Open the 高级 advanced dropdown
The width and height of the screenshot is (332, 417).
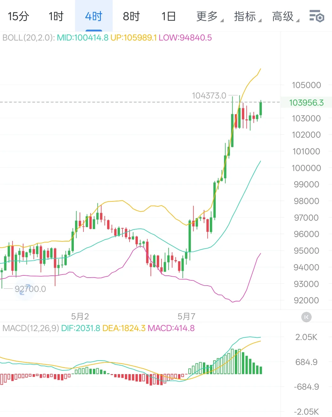pyautogui.click(x=286, y=16)
